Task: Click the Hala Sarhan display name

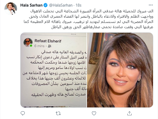Action: [31, 5]
